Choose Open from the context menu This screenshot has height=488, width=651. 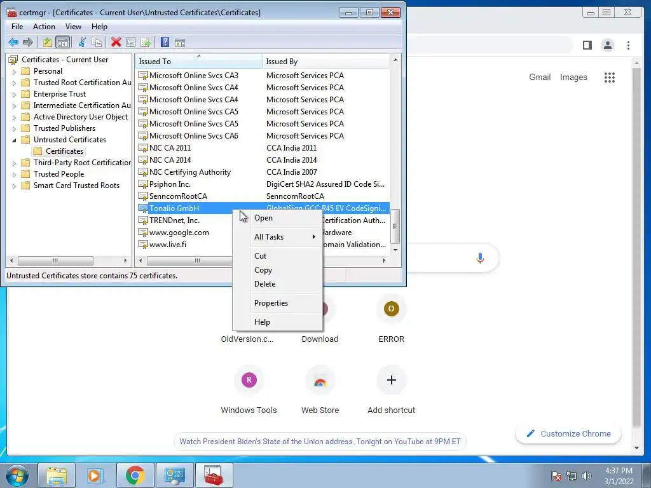tap(277, 218)
